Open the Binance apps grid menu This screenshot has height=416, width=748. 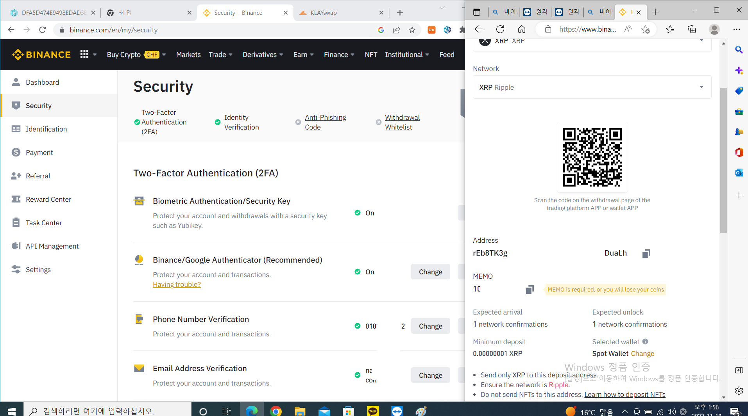(84, 54)
